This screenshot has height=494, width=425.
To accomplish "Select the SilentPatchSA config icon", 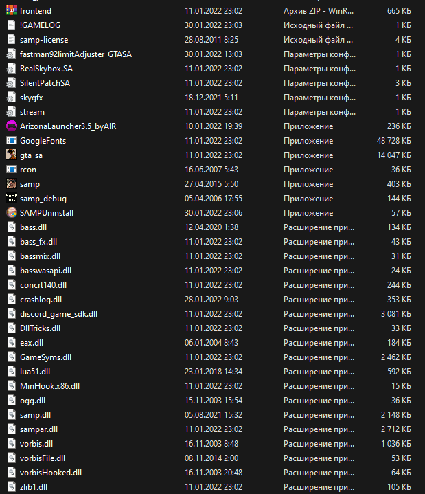I will [x=12, y=83].
